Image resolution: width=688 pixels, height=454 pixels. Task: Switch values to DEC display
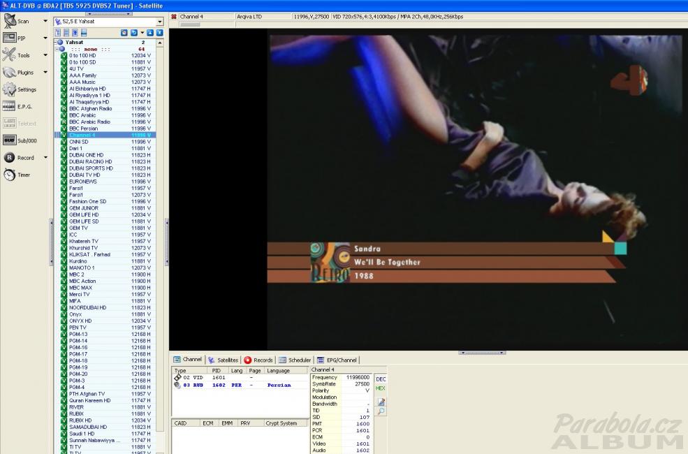point(381,379)
